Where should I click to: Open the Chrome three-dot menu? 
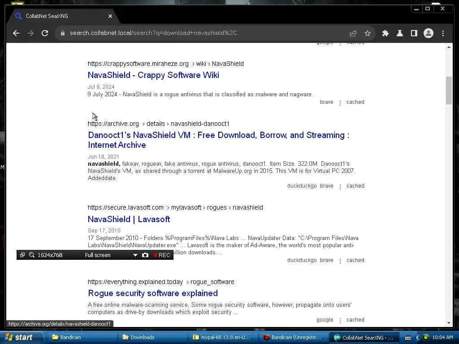[443, 33]
